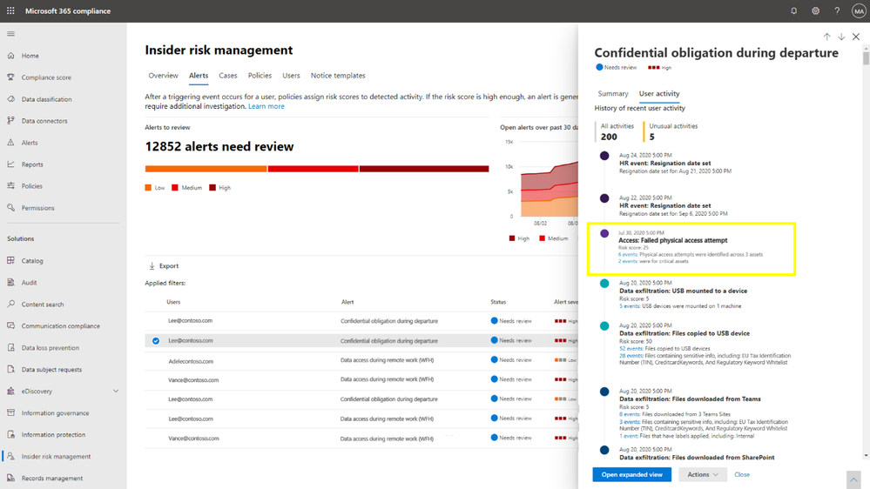Click the Medium red alert bar segment
This screenshot has height=489, width=870.
(313, 169)
